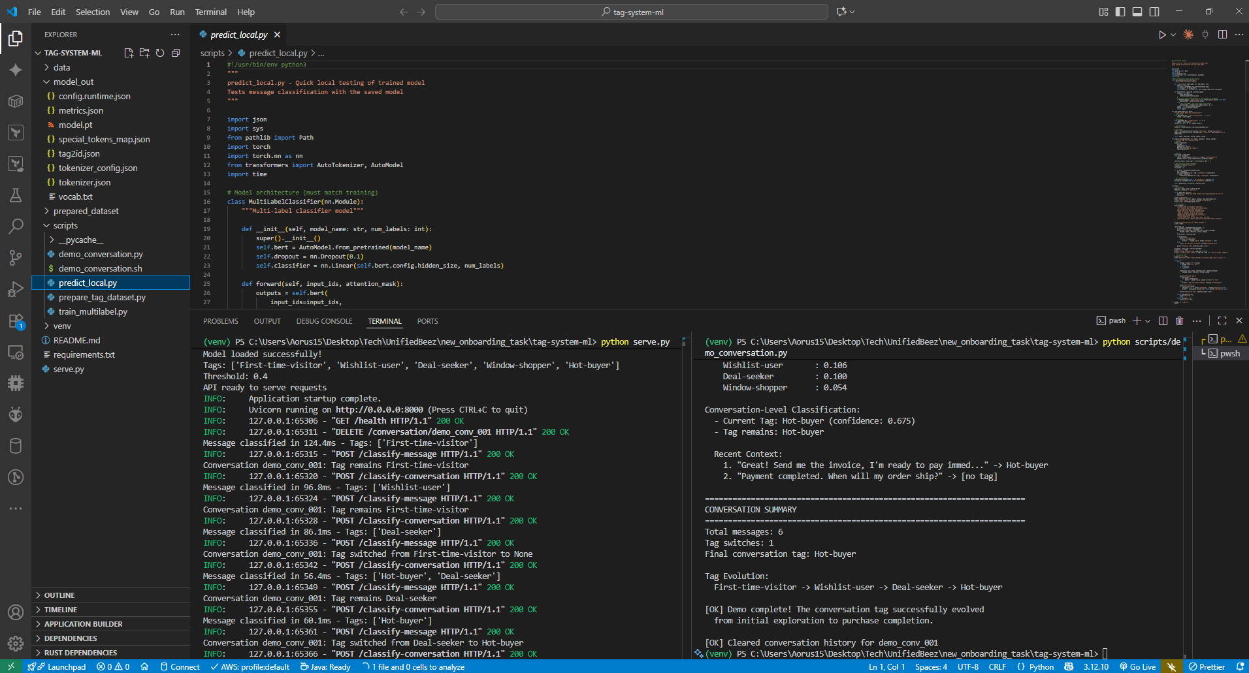Click the New File icon in Explorer
This screenshot has height=673, width=1249.
coord(129,53)
